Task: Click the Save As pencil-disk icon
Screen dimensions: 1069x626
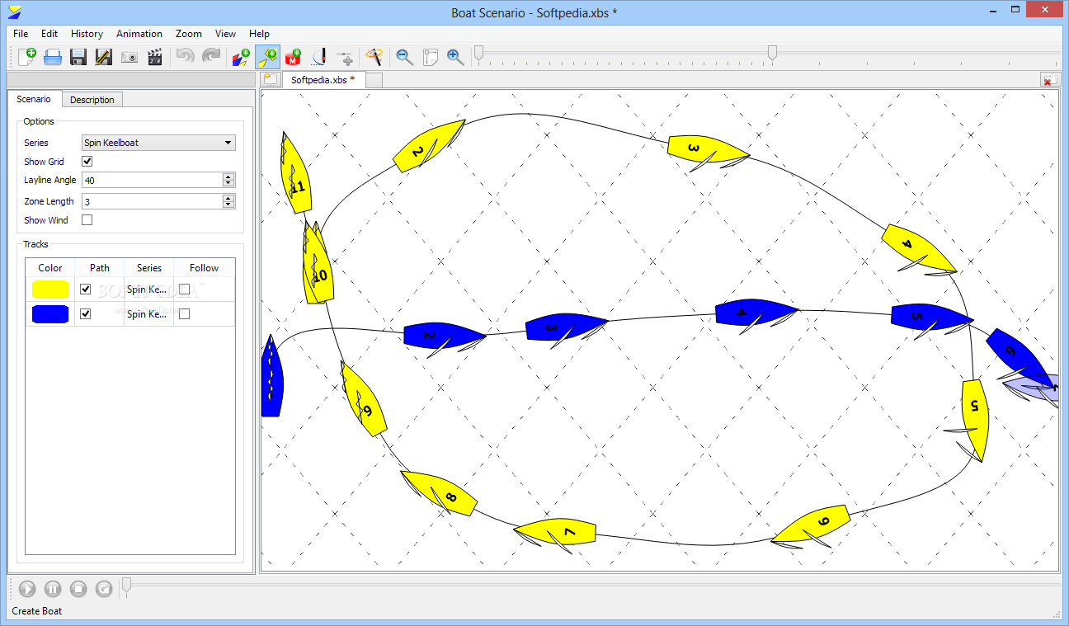Action: [x=104, y=57]
